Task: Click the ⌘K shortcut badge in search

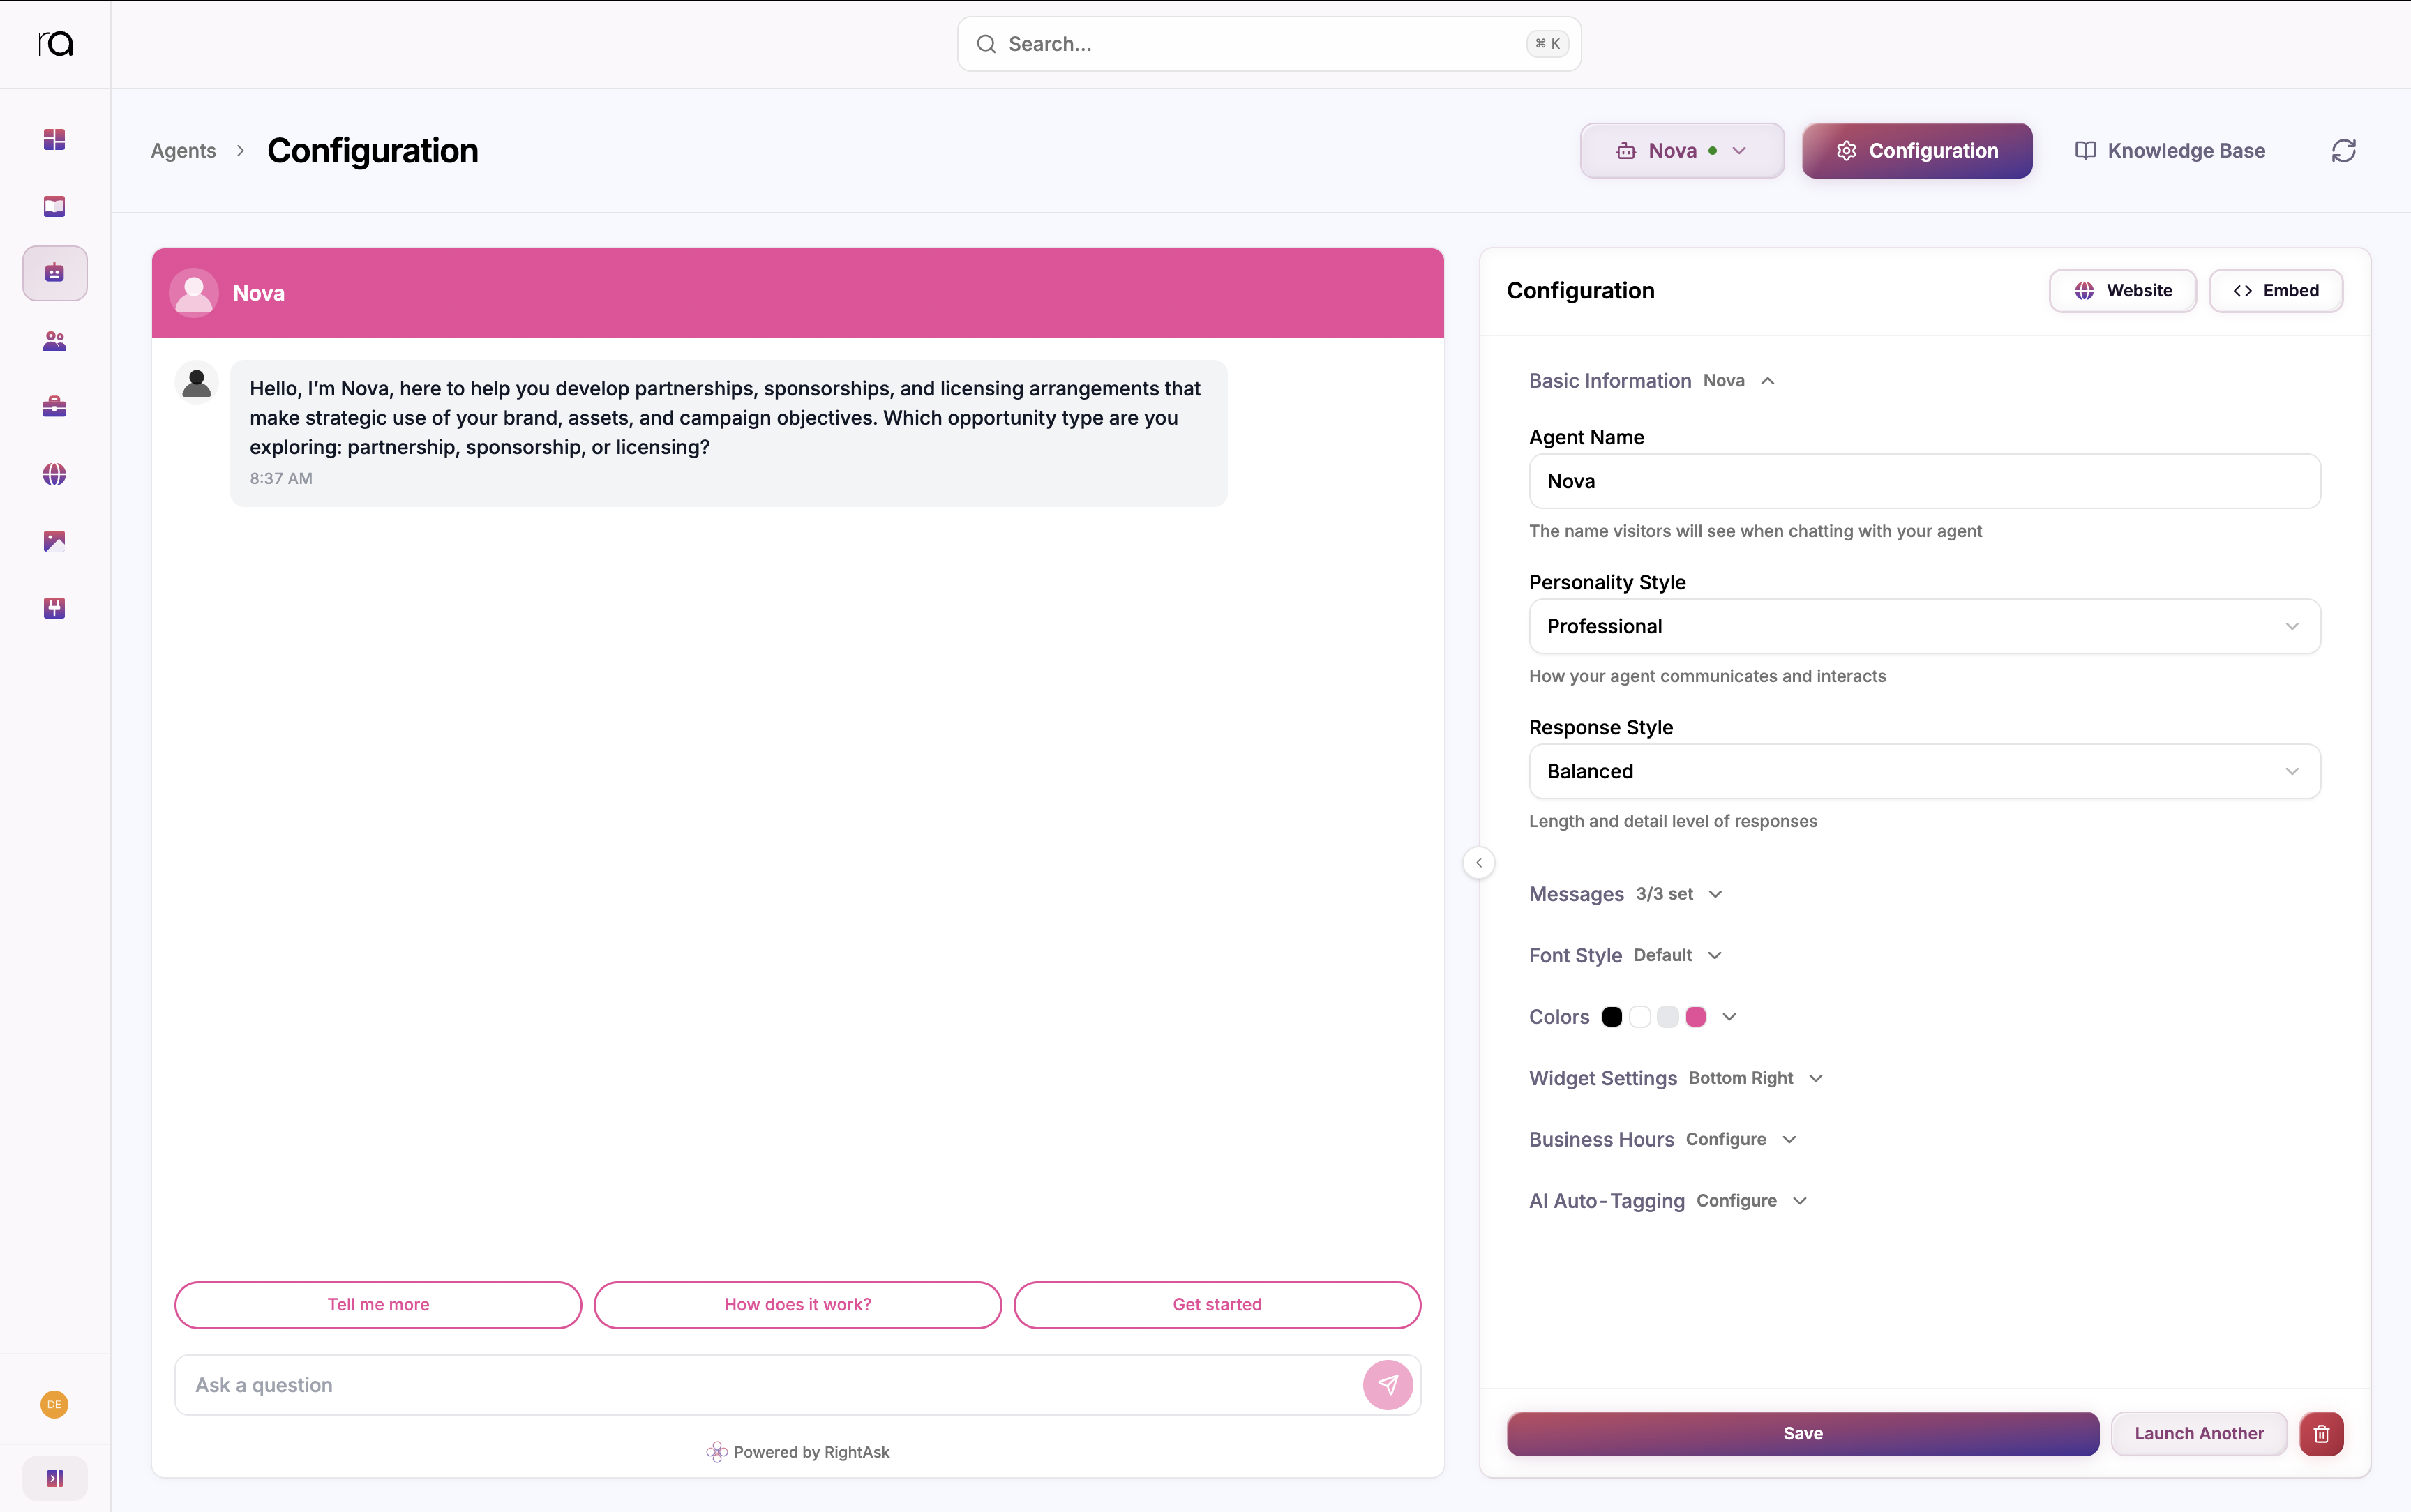Action: (1547, 44)
